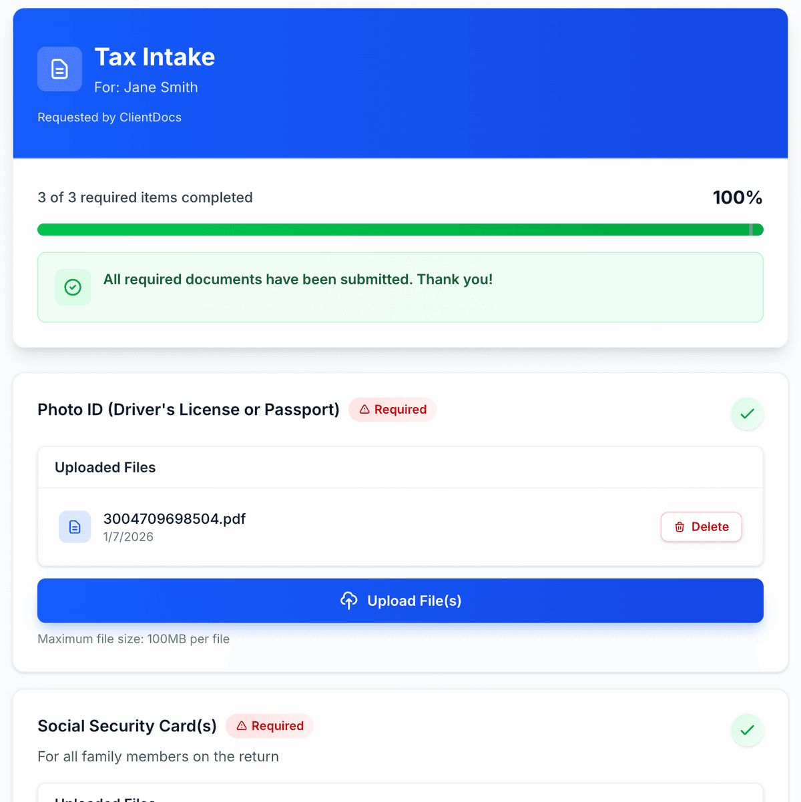Select the Required badge on Photo ID
Viewport: 801px width, 802px height.
(392, 409)
